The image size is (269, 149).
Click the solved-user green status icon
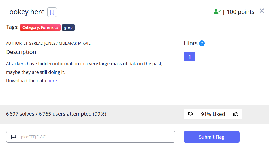[217, 12]
